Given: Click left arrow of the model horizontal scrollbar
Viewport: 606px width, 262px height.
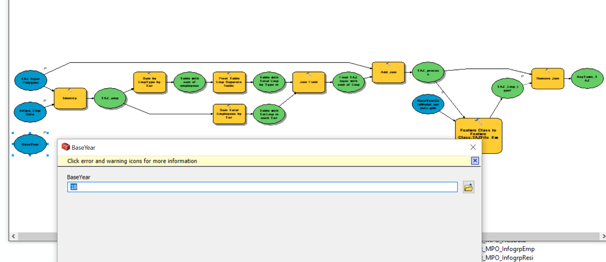Looking at the screenshot, I should point(14,236).
